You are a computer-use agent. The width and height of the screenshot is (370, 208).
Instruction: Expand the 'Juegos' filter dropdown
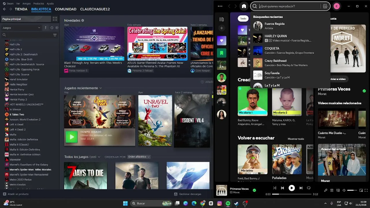(x=21, y=28)
